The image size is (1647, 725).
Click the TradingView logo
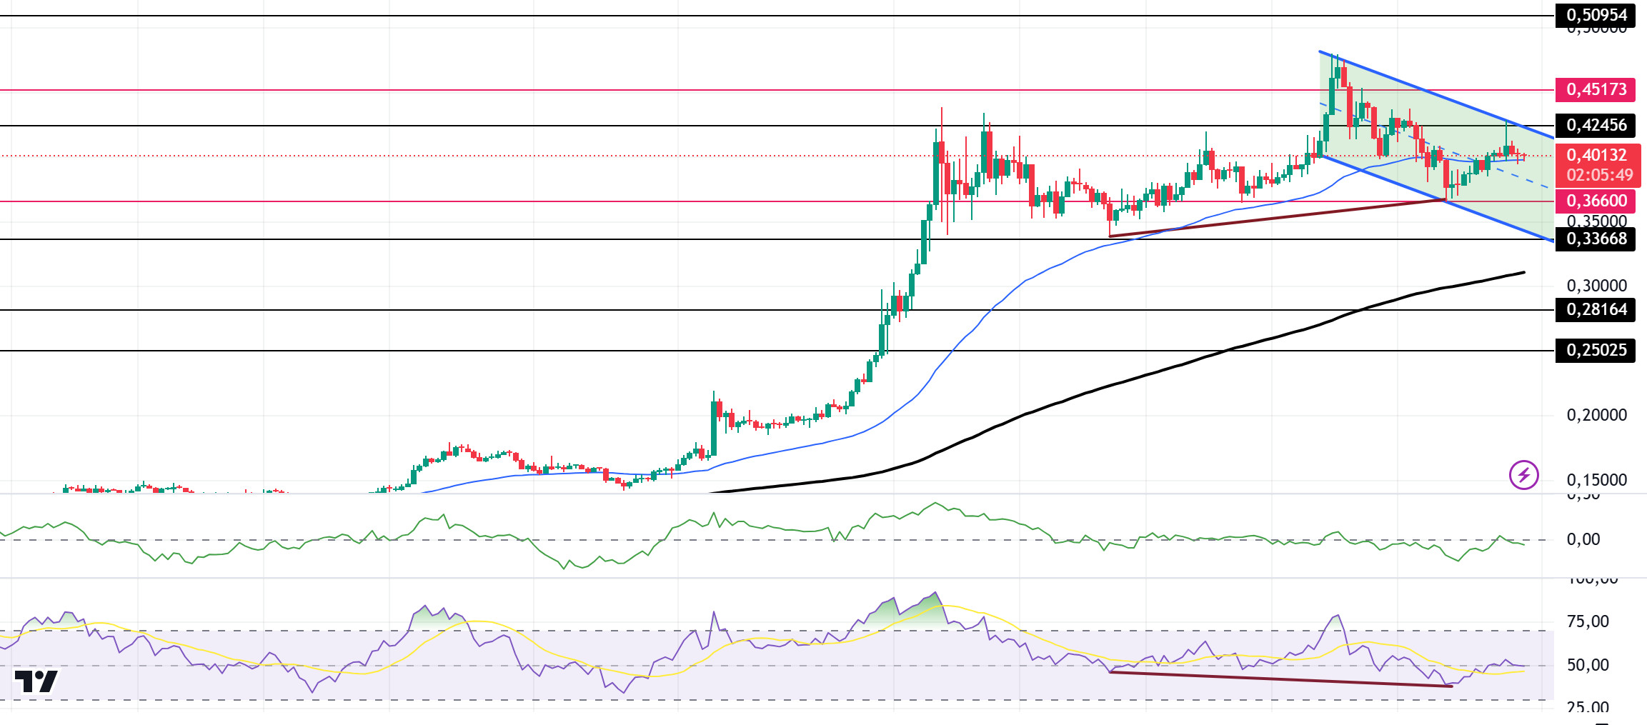tap(36, 681)
